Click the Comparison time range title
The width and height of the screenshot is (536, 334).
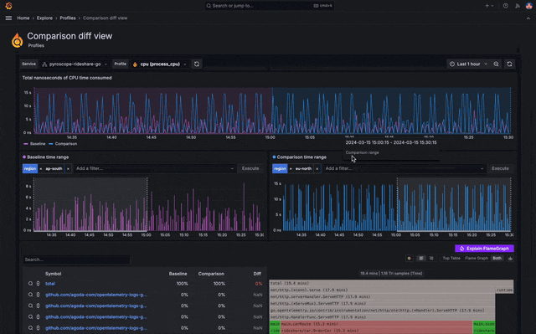click(x=301, y=157)
